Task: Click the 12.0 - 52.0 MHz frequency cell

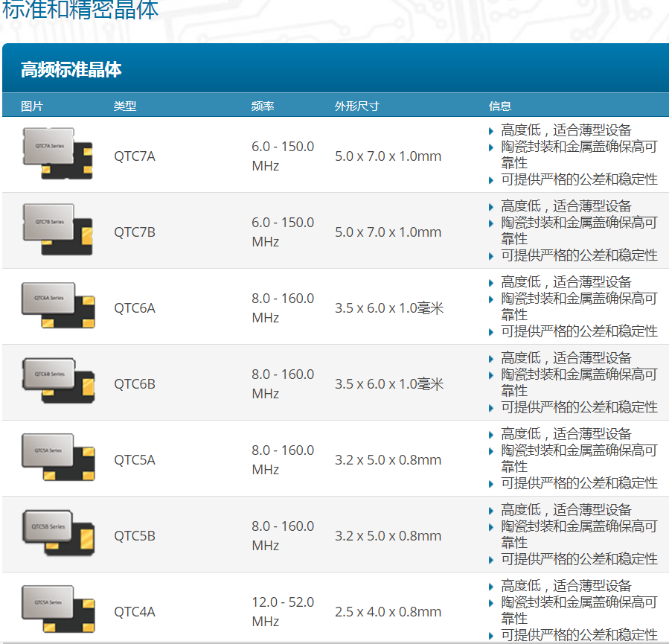Action: coord(283,611)
